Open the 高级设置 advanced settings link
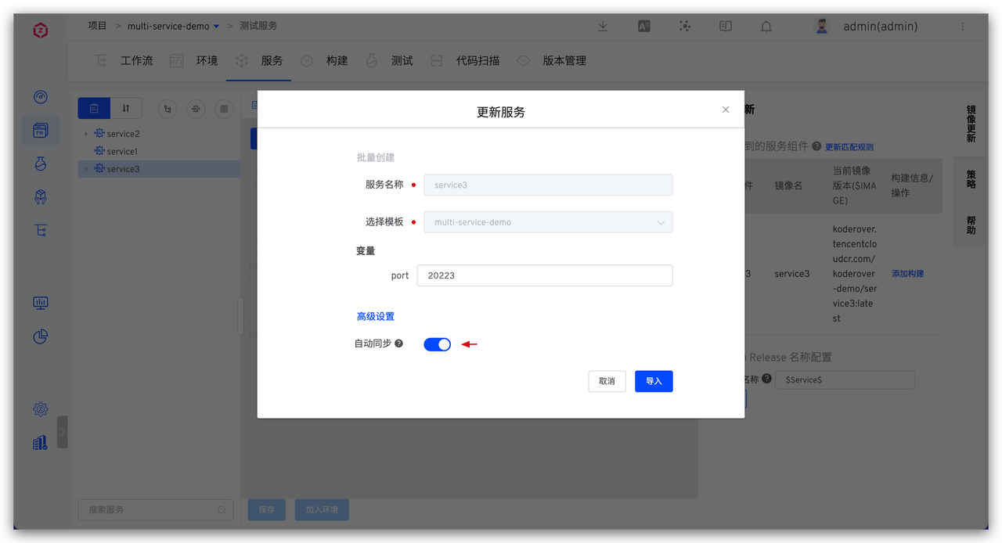The image size is (1002, 543). pyautogui.click(x=376, y=317)
